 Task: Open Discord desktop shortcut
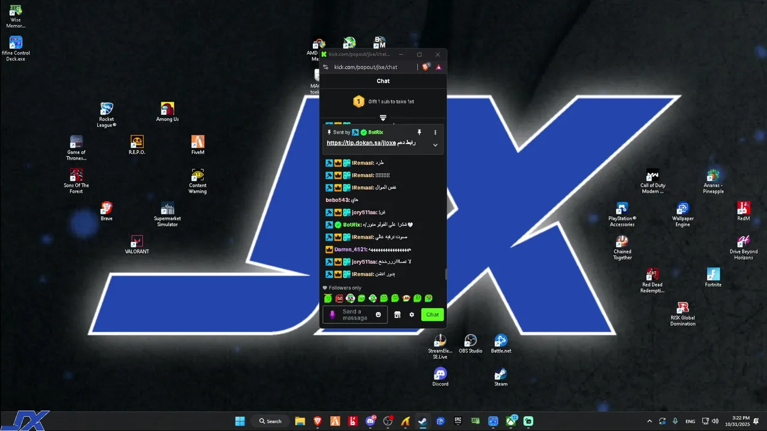440,377
